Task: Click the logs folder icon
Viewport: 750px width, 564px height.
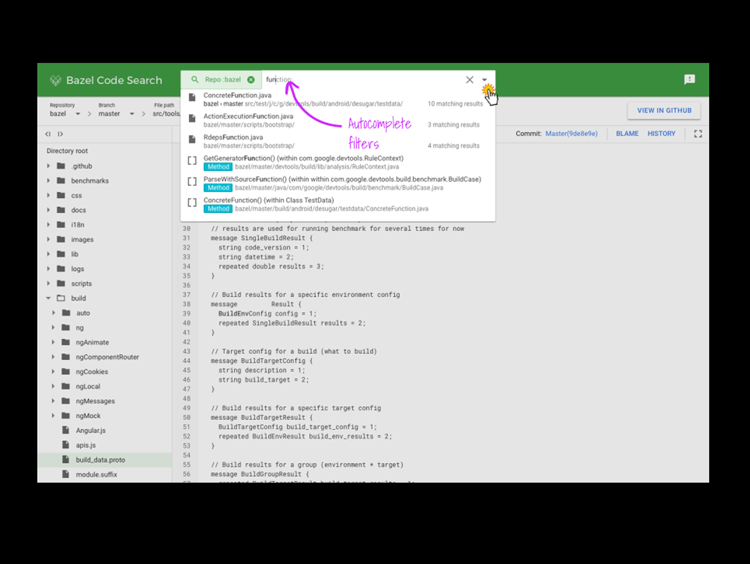Action: [x=61, y=269]
